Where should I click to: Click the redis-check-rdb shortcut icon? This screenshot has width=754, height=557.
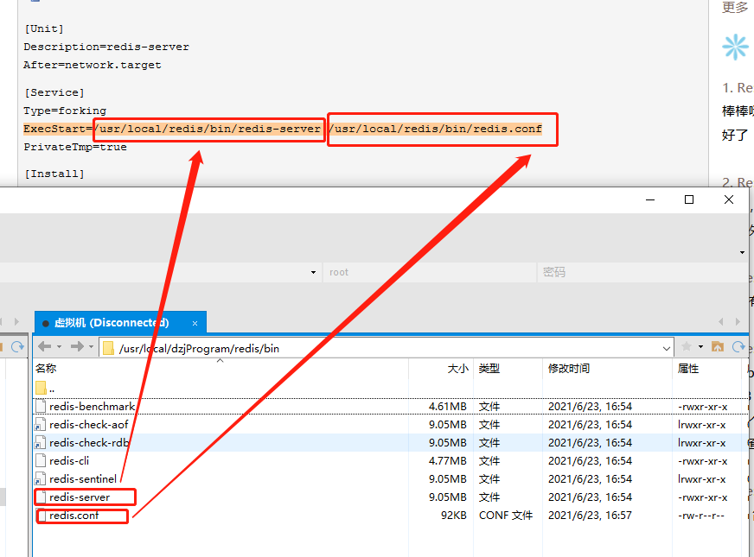point(41,443)
